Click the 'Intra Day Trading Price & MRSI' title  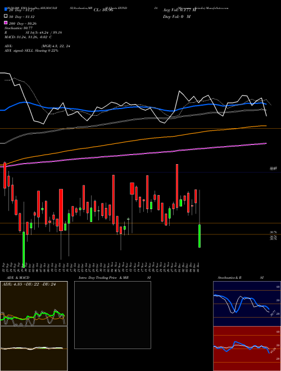pyautogui.click(x=115, y=278)
